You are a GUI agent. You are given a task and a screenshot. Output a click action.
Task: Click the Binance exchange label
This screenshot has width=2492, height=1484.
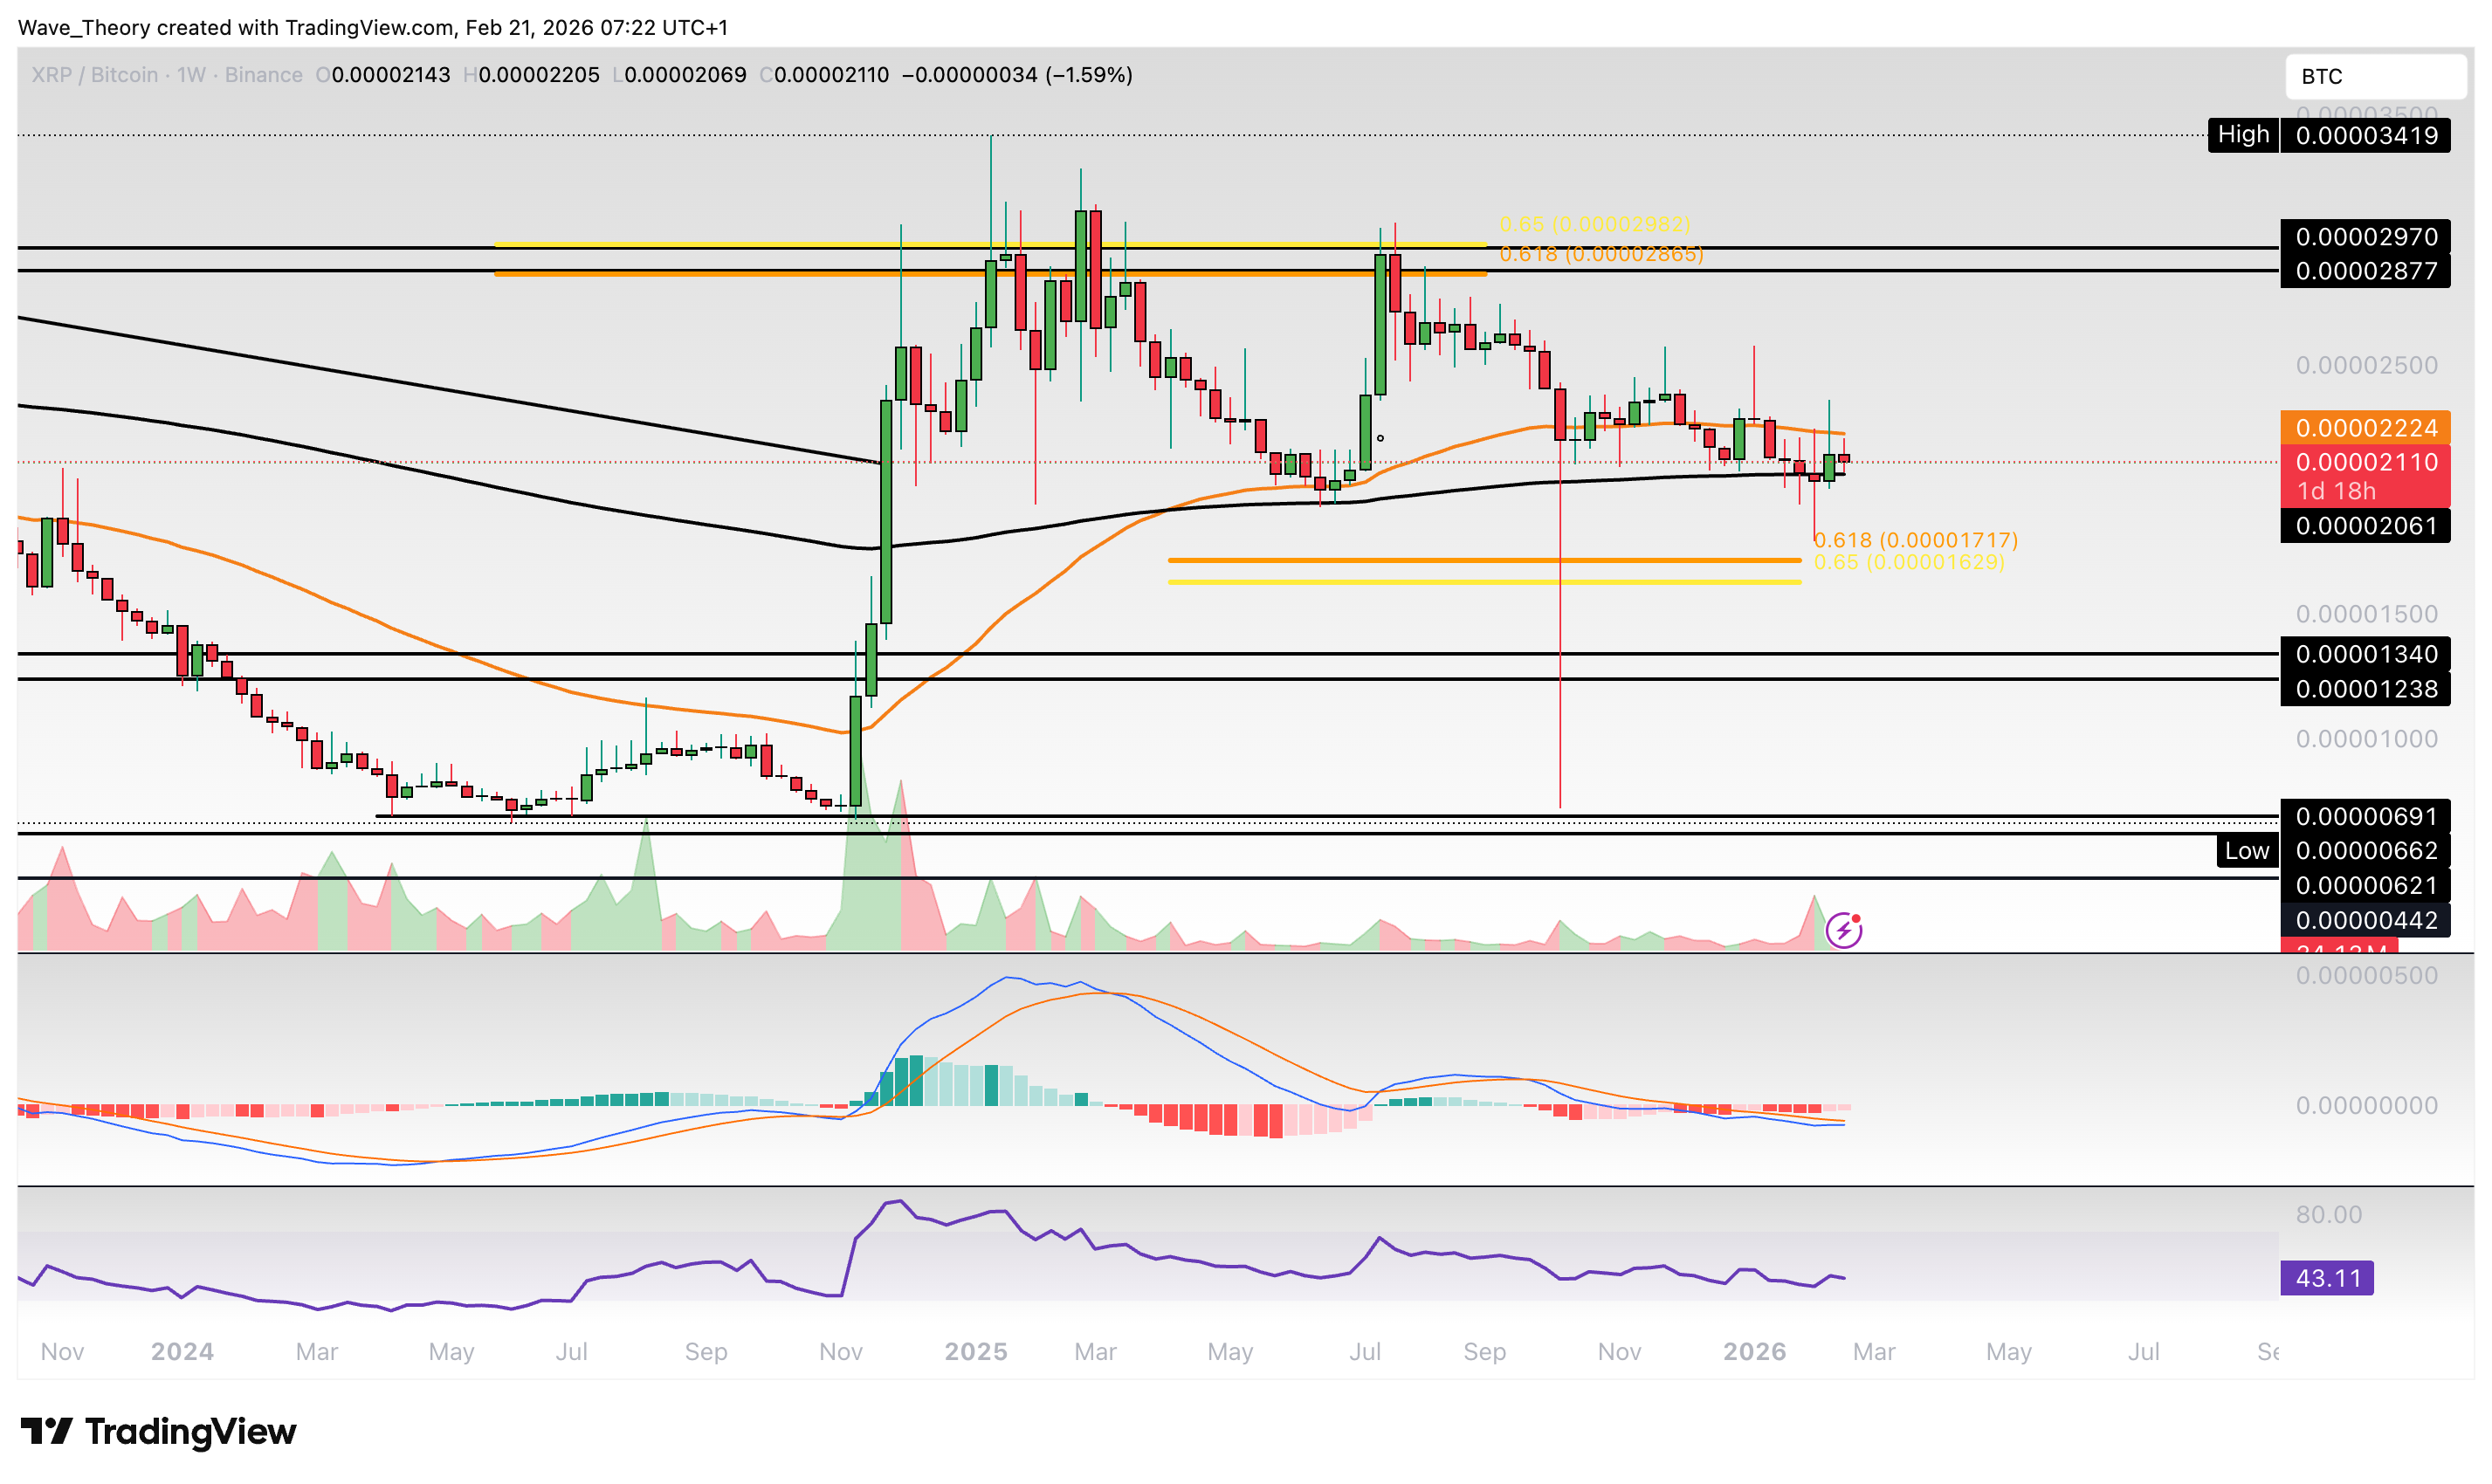click(264, 75)
